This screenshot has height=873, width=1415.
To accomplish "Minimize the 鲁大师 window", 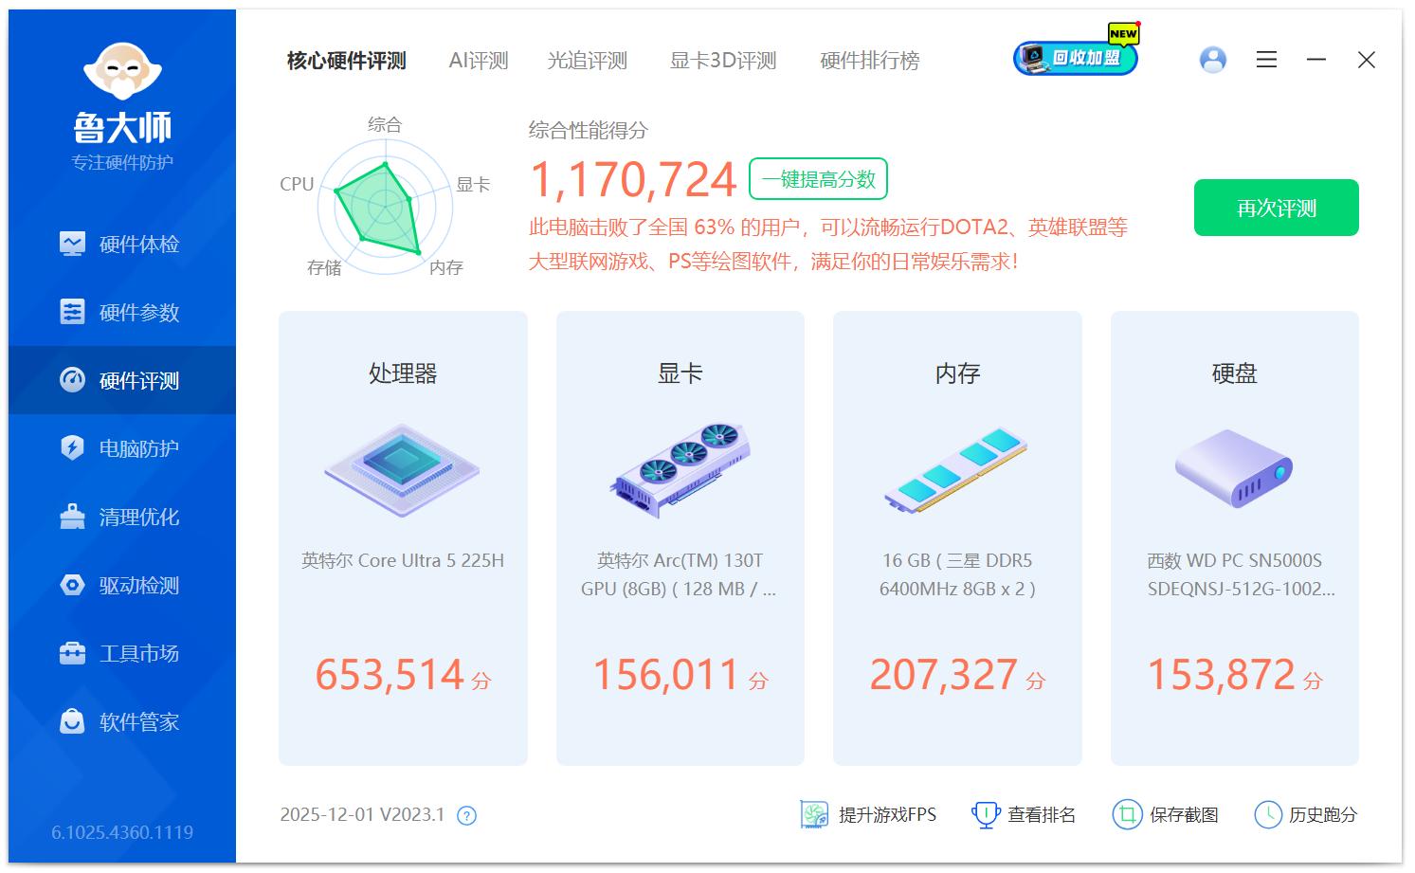I will pyautogui.click(x=1316, y=60).
